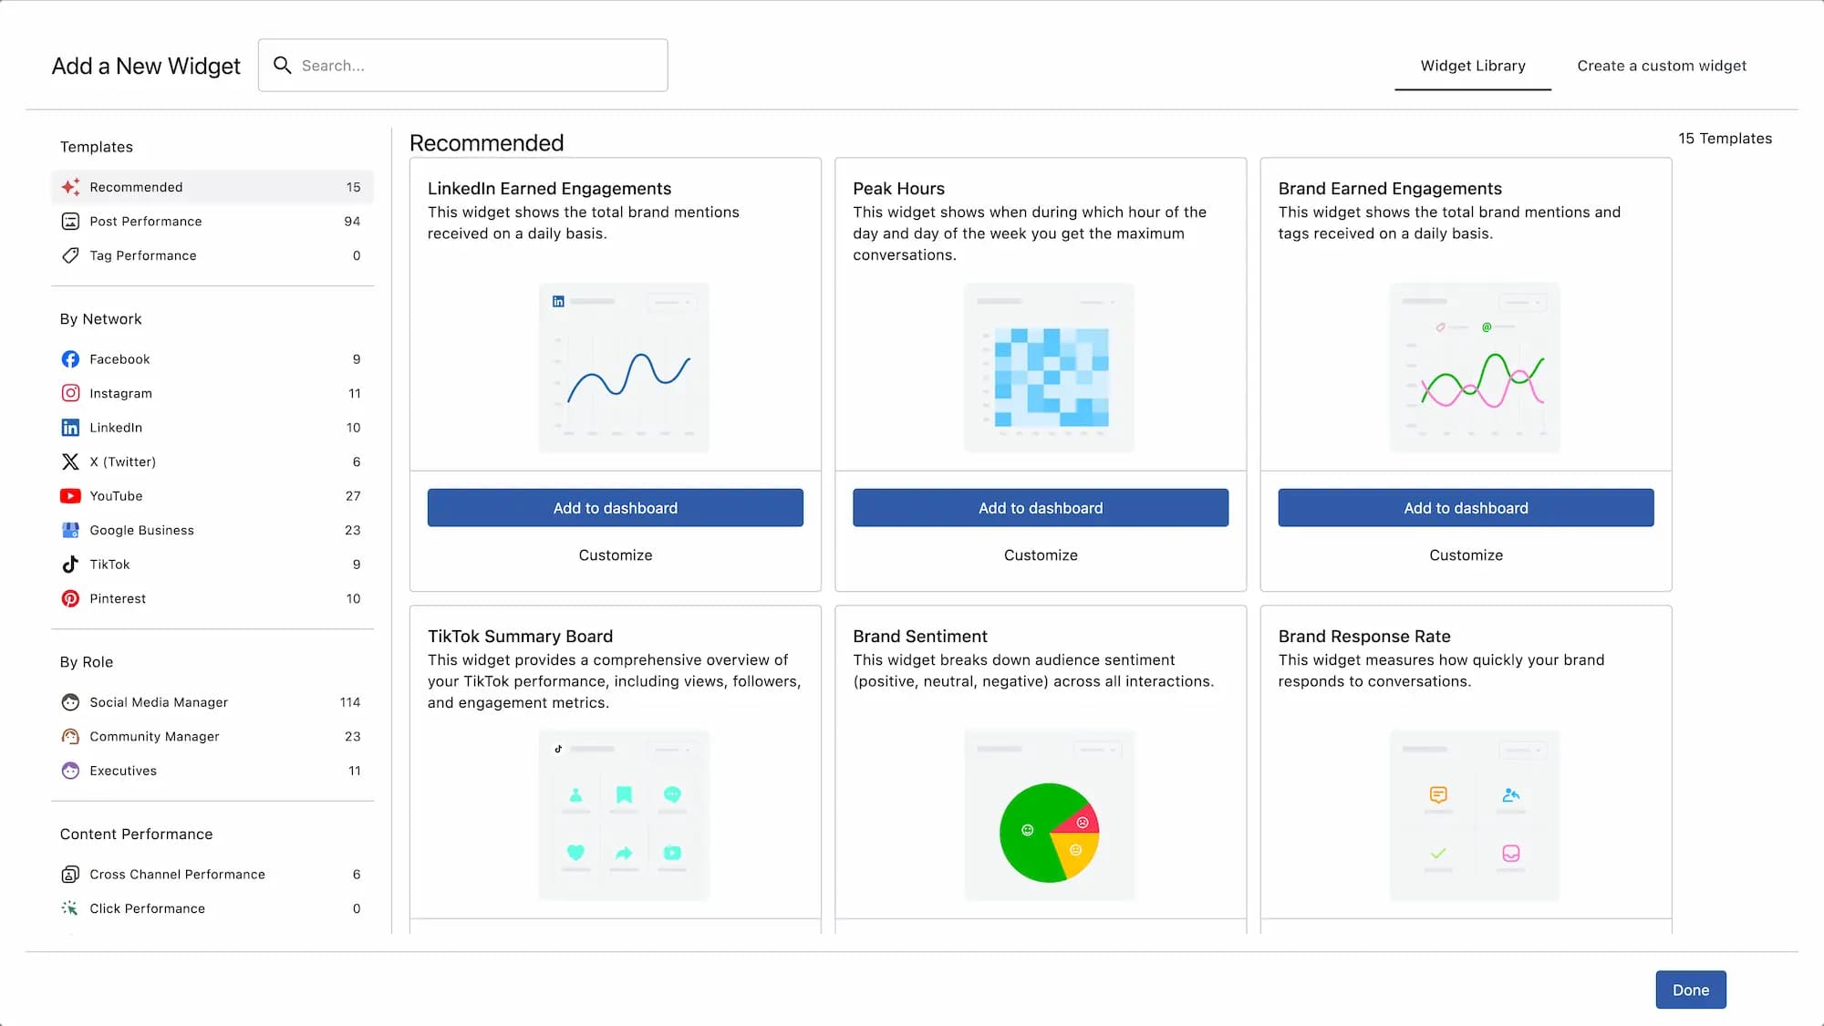Click the search magnifier icon
Viewport: 1824px width, 1026px height.
point(283,66)
